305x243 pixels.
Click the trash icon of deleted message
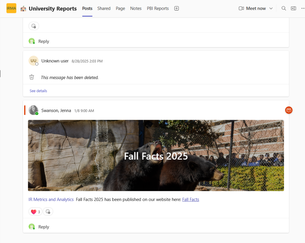(32, 77)
